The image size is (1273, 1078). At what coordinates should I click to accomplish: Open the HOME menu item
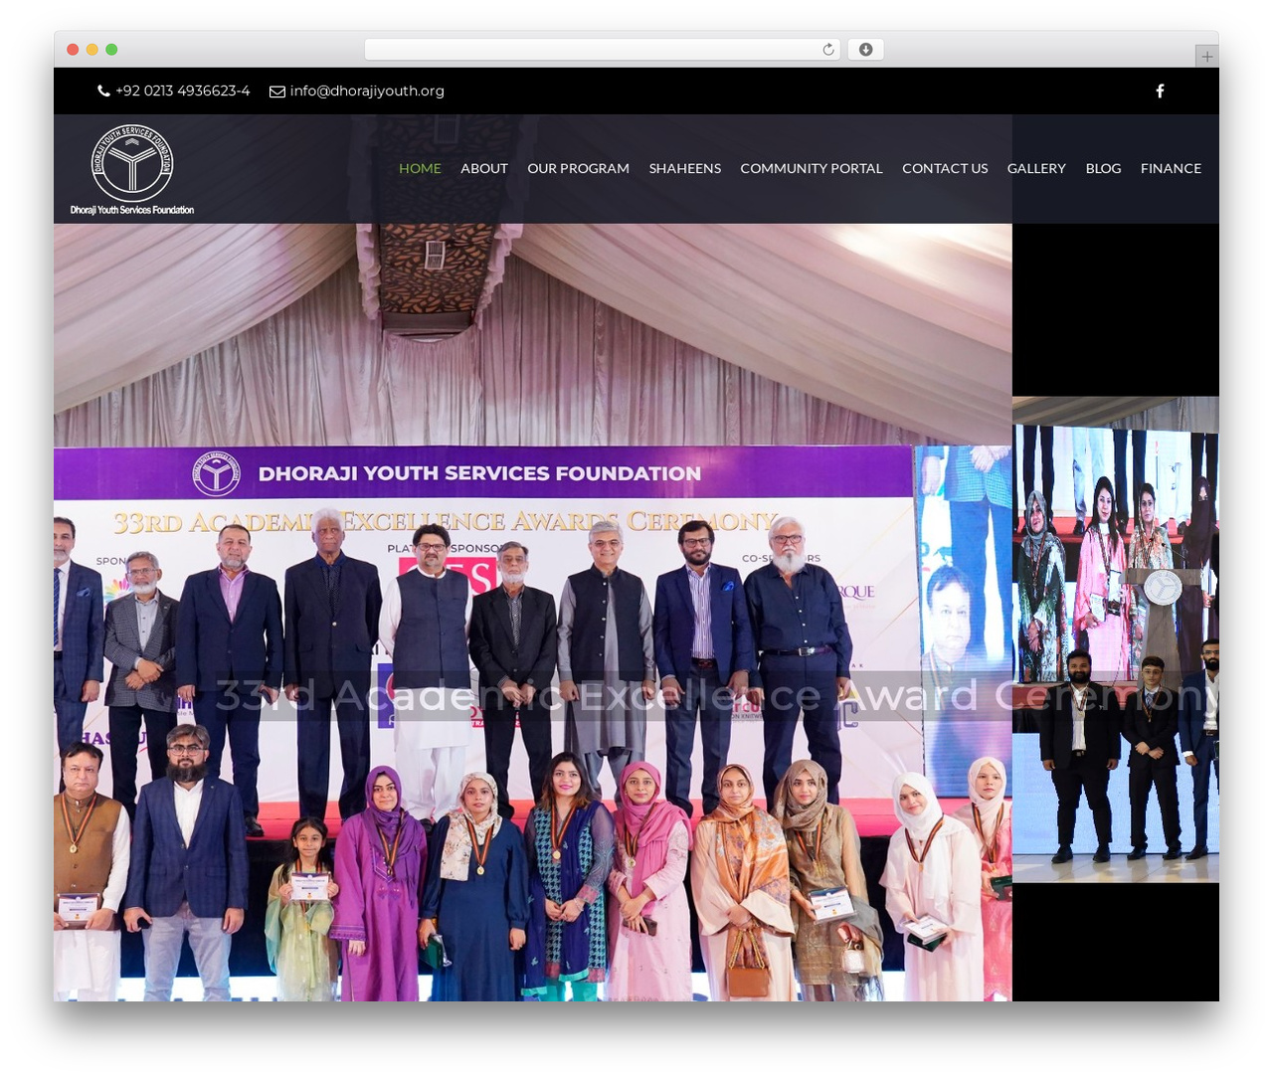click(420, 168)
